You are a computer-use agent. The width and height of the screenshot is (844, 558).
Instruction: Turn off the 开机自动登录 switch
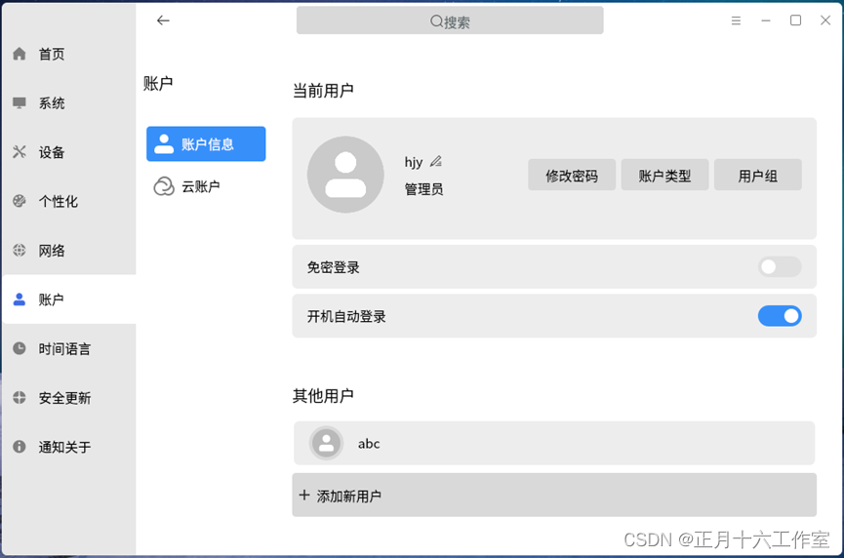tap(780, 316)
